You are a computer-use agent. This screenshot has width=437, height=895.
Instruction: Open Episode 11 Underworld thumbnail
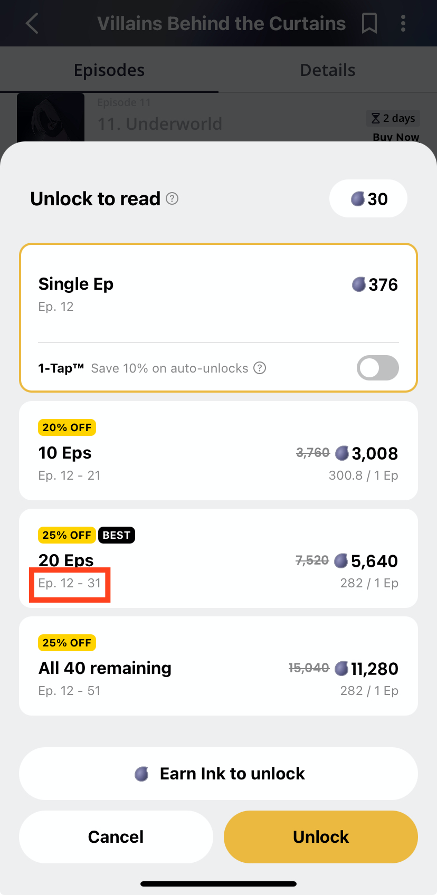coord(51,117)
